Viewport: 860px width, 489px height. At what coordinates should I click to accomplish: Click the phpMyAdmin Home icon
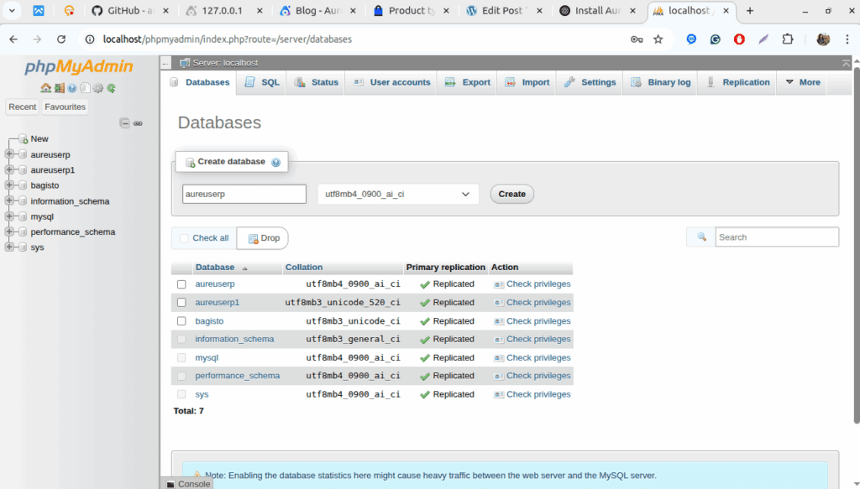tap(45, 88)
